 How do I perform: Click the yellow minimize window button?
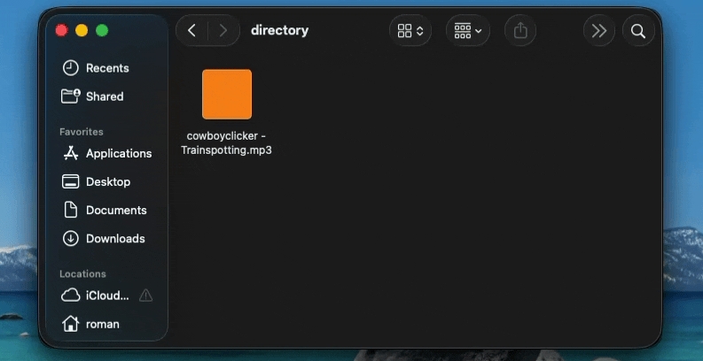82,30
